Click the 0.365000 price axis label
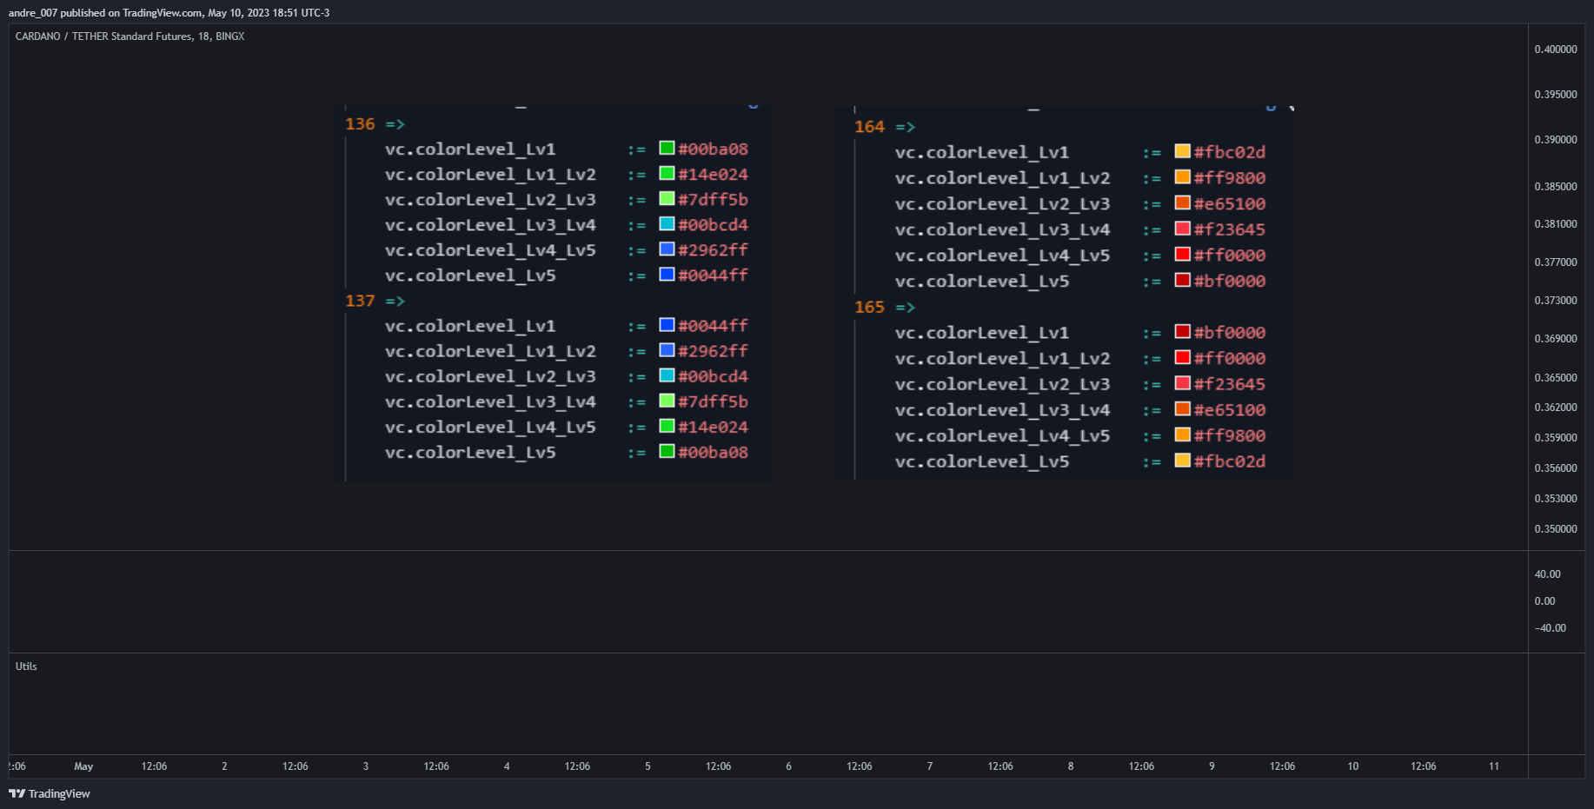The height and width of the screenshot is (809, 1594). click(1556, 378)
